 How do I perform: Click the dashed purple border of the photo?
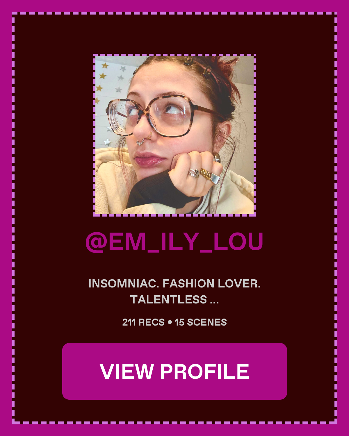point(174,55)
